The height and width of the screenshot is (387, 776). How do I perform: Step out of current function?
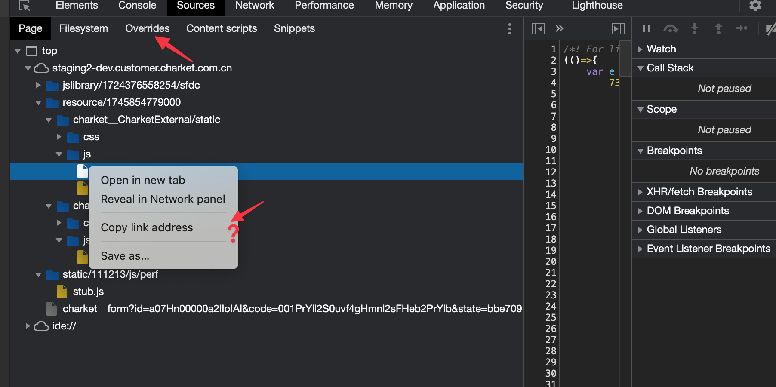pos(719,29)
